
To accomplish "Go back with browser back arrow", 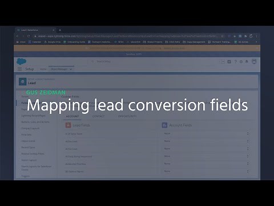I will click(18, 36).
